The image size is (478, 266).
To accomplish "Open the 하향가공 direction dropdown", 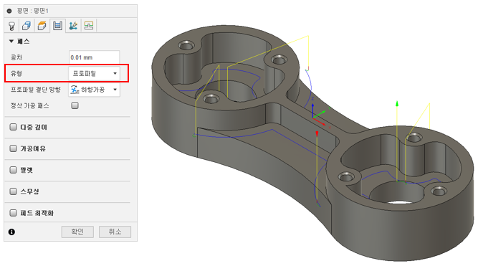I will coord(94,90).
